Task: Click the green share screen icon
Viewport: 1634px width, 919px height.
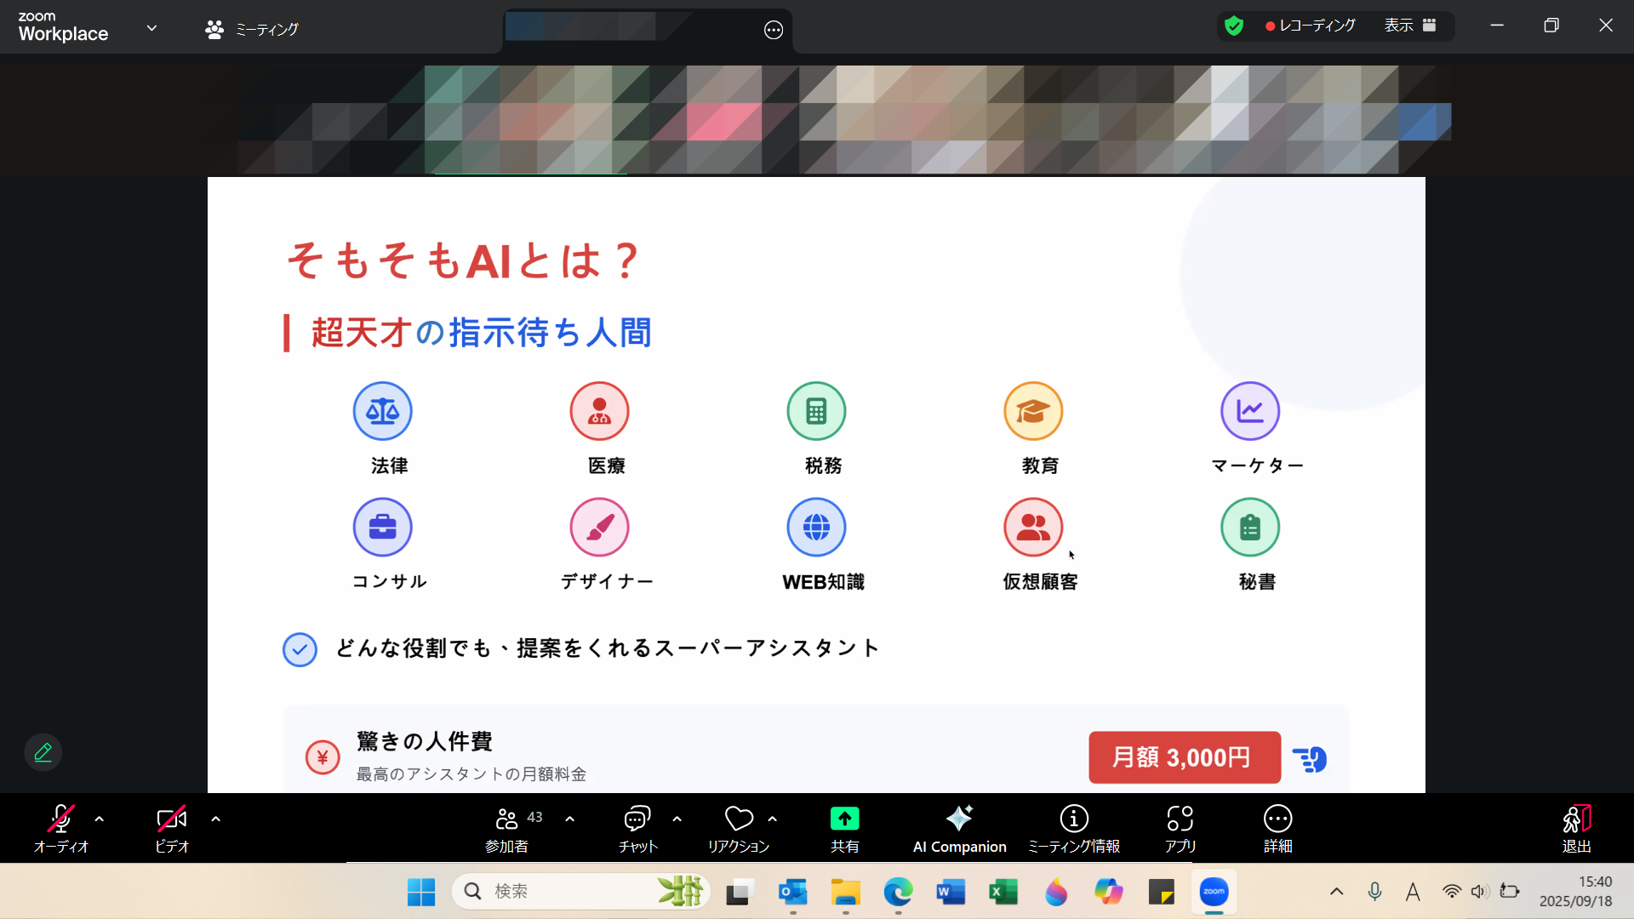Action: point(844,819)
